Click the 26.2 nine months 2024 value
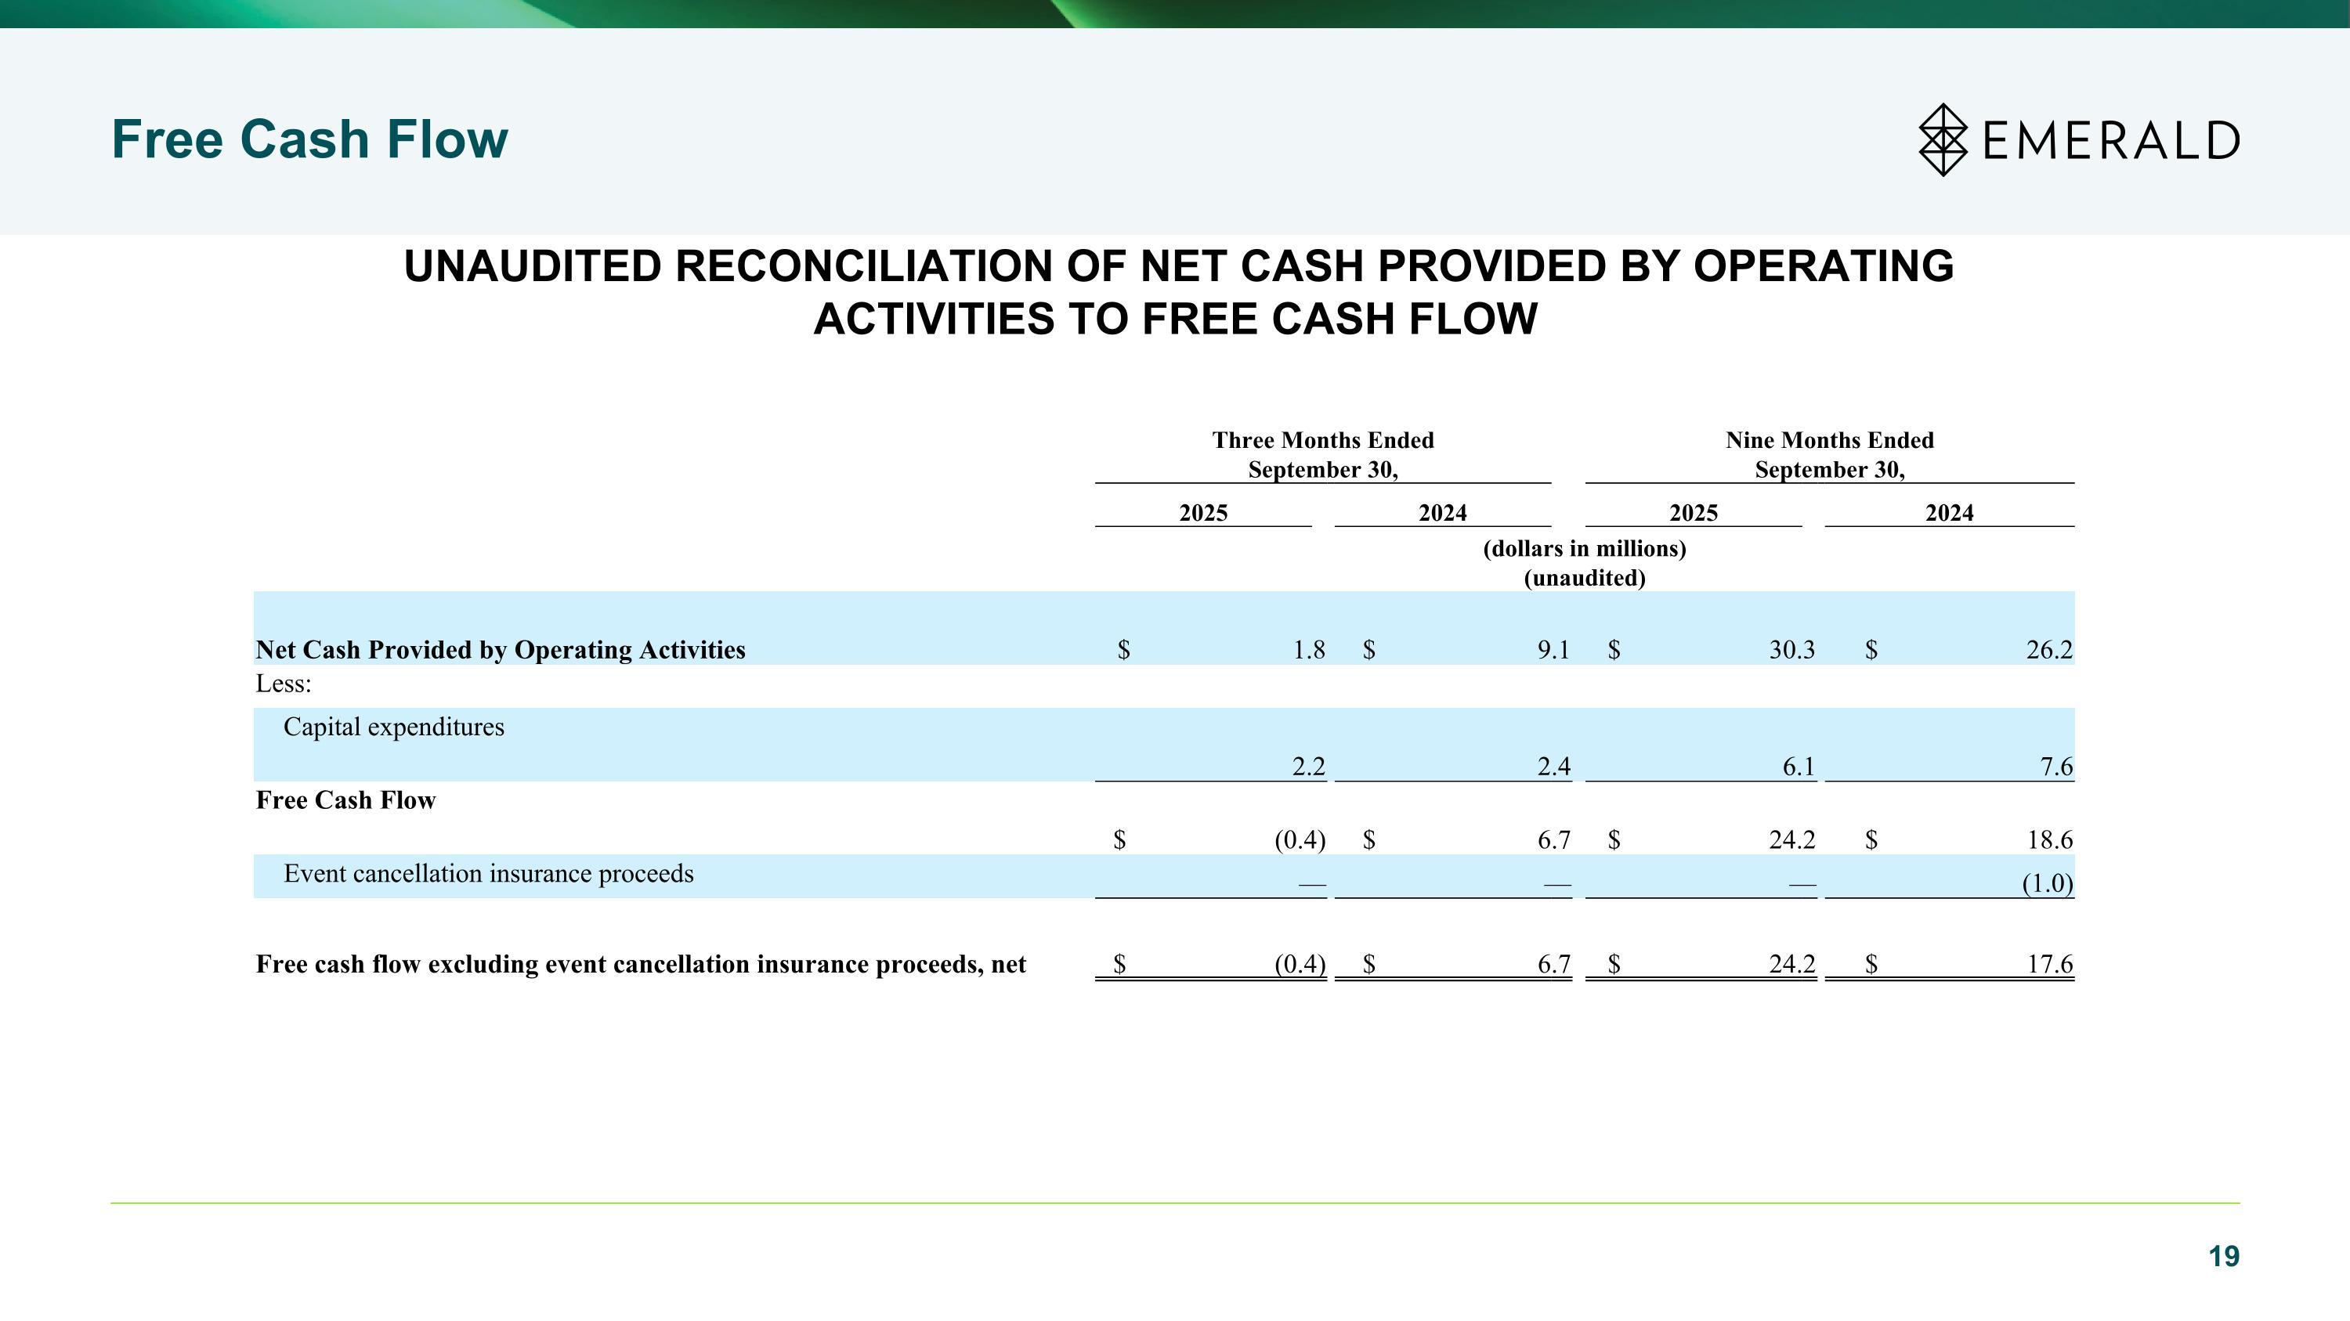Screen dimensions: 2350x1321 2048,649
